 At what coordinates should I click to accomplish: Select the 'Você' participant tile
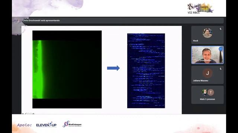[x=208, y=35]
